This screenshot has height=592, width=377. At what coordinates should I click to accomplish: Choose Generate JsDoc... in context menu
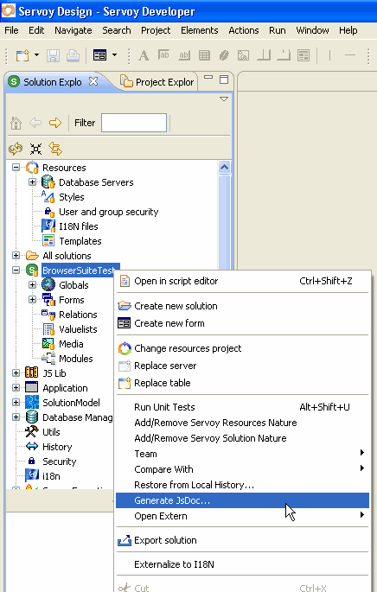(x=242, y=500)
